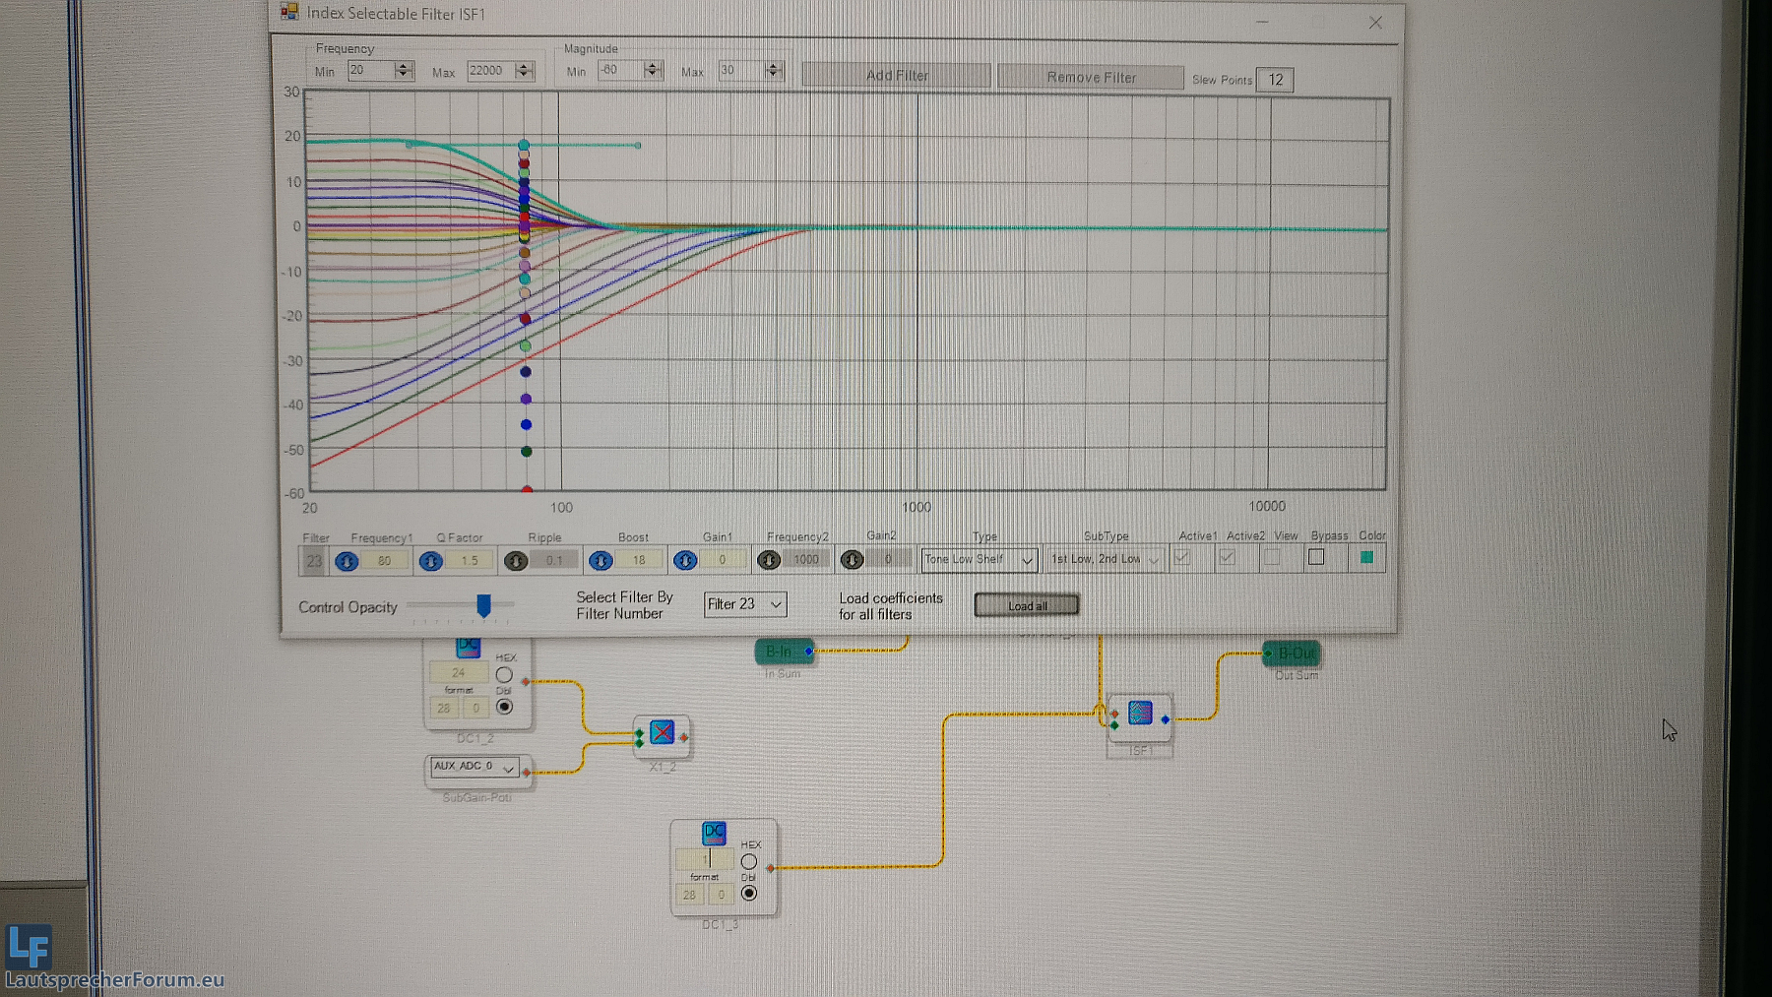Select Dbl radio button on DC1_2
Viewport: 1772px width, 997px height.
[504, 707]
